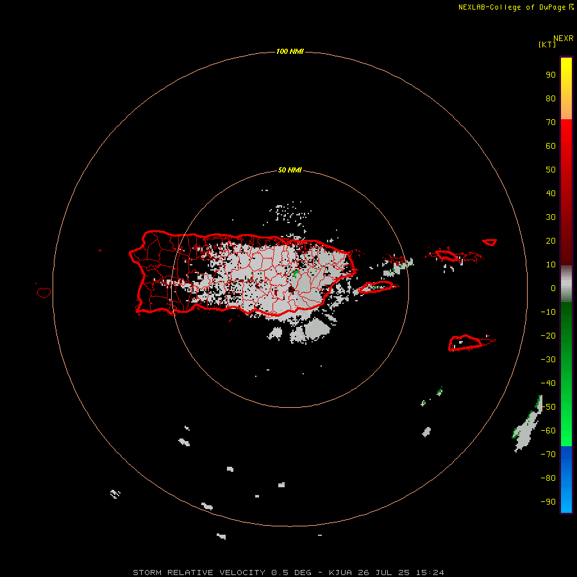Click the Mona Island outline at far west
577x577 pixels.
click(x=44, y=292)
